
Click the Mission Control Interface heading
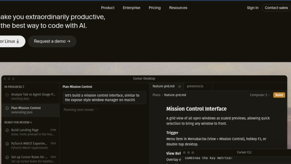click(196, 109)
